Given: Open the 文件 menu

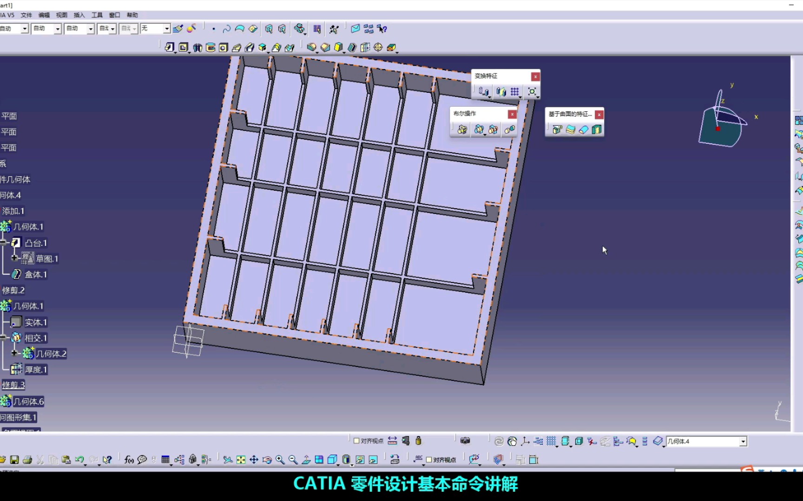Looking at the screenshot, I should click(x=26, y=15).
